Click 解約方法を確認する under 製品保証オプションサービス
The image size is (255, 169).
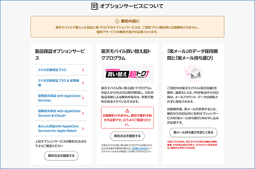coord(61,156)
